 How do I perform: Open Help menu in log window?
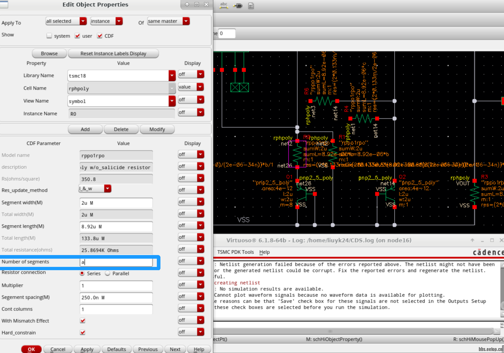(264, 252)
